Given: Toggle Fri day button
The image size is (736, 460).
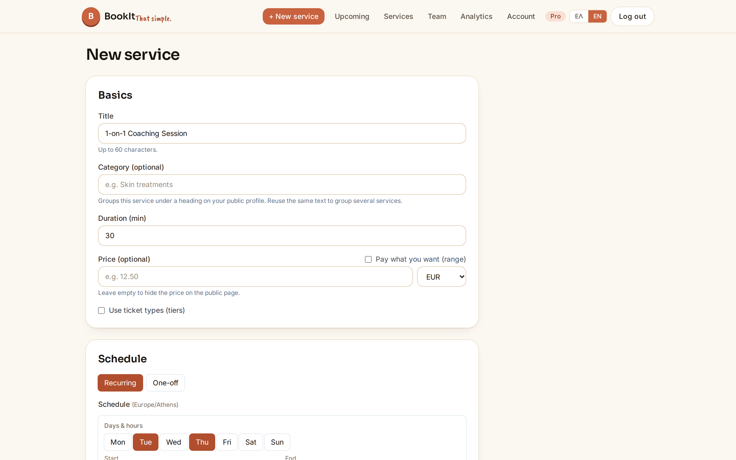Looking at the screenshot, I should [227, 442].
